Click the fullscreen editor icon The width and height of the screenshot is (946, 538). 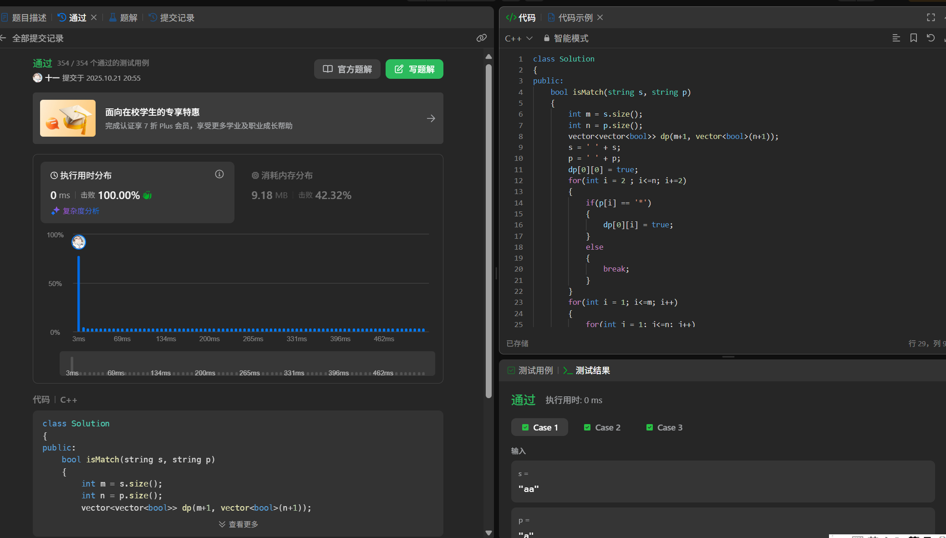931,17
